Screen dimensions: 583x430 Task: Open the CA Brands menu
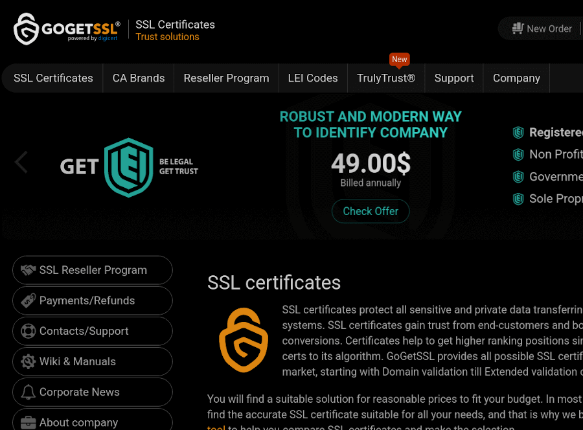139,78
